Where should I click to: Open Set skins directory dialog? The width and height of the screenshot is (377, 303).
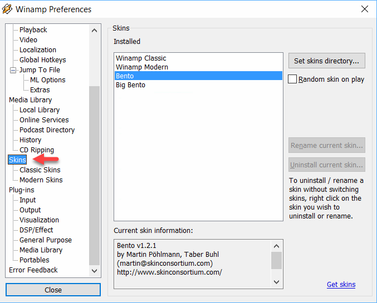pos(326,61)
